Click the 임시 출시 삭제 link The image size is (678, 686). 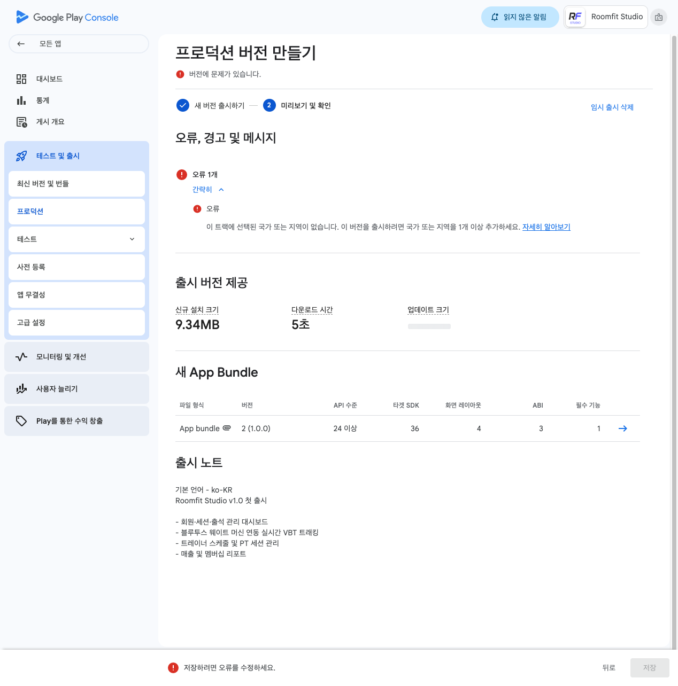(612, 107)
